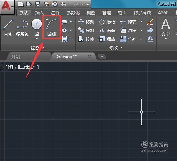Viewport: 177px width, 161px height.
Task: Open the 阵列 array dropdown arrow
Action: tap(140, 39)
